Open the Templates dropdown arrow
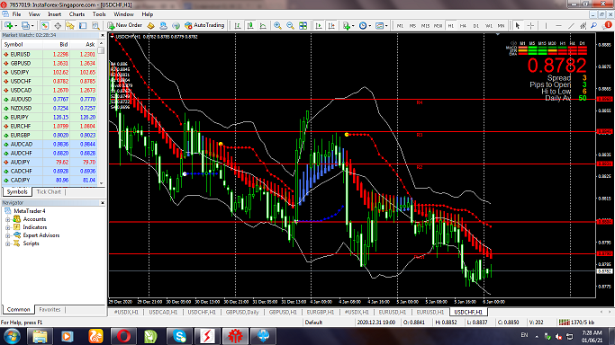The image size is (615, 345). [x=386, y=26]
